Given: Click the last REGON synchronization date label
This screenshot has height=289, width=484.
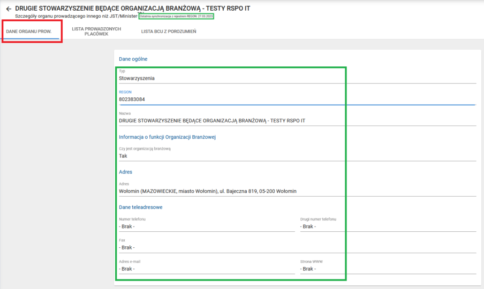Looking at the screenshot, I should 176,17.
